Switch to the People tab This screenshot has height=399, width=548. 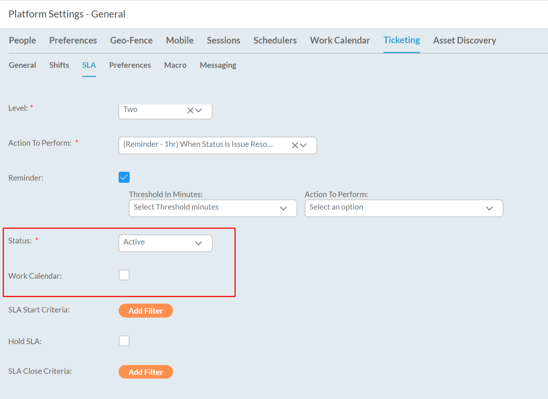(22, 40)
